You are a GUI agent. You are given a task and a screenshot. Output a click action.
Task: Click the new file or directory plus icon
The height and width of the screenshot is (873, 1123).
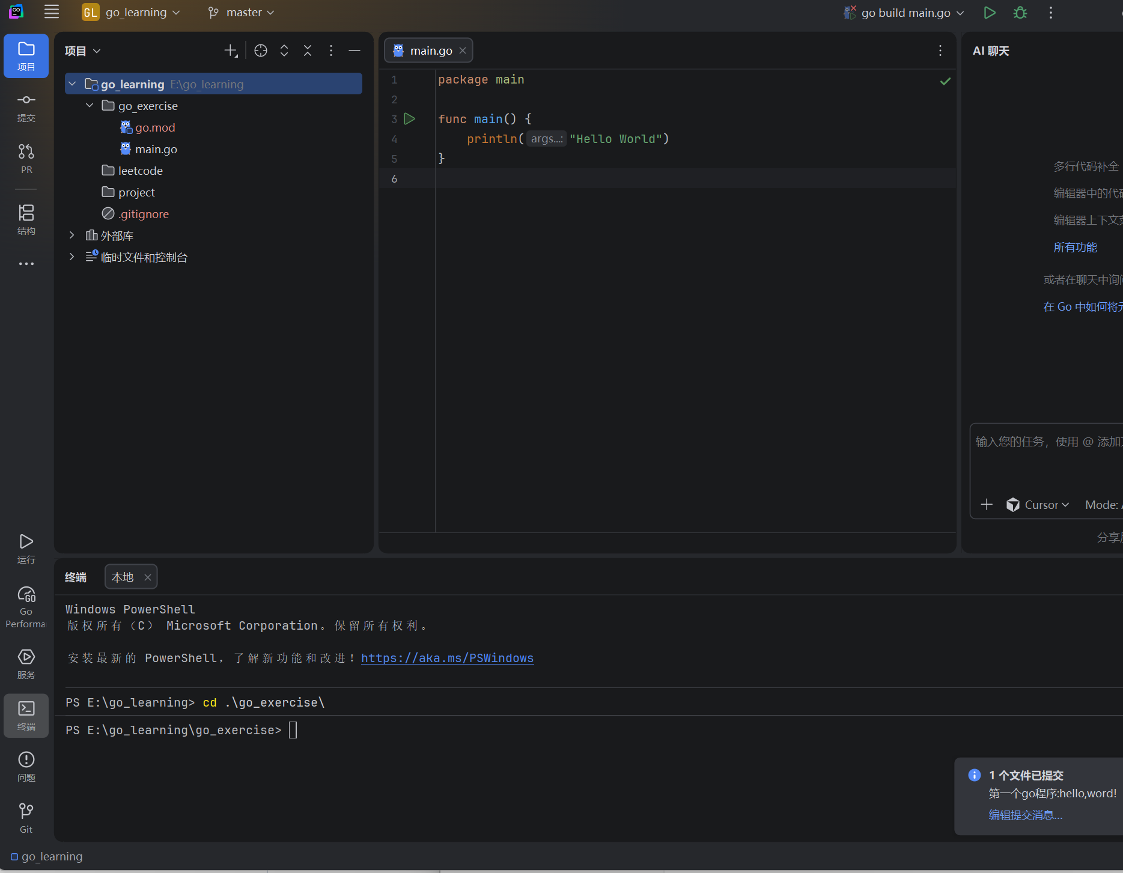tap(231, 51)
